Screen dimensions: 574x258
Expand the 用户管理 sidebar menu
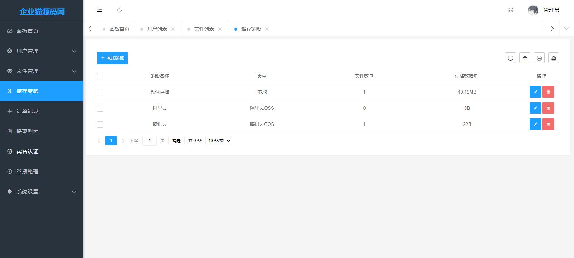41,51
